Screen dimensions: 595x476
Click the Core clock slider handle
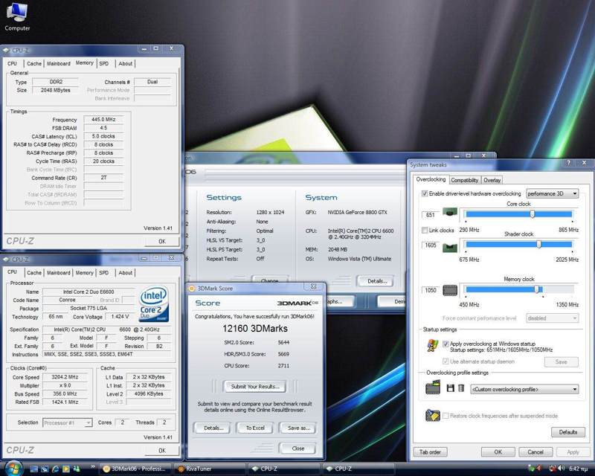[x=532, y=214]
